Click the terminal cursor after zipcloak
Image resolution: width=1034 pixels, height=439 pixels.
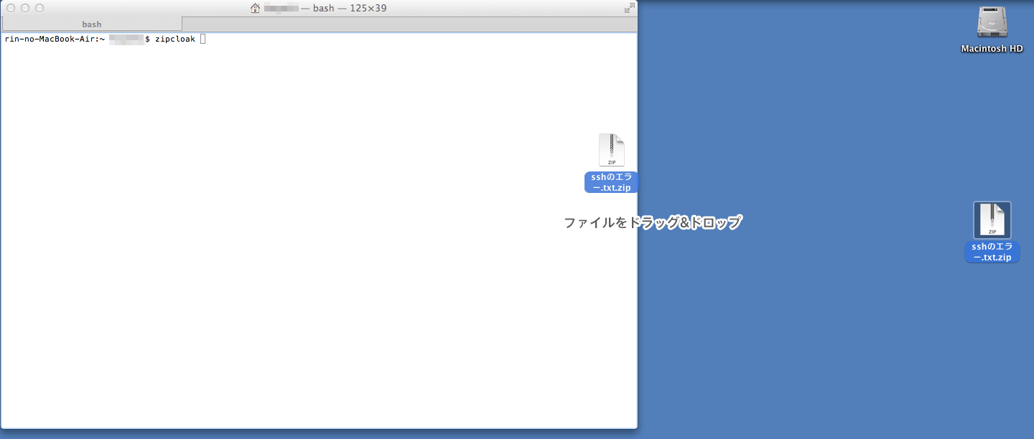[202, 39]
